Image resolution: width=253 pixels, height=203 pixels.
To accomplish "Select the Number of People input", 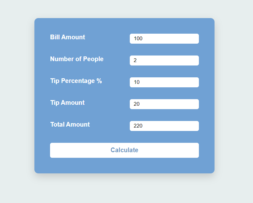I will click(164, 60).
